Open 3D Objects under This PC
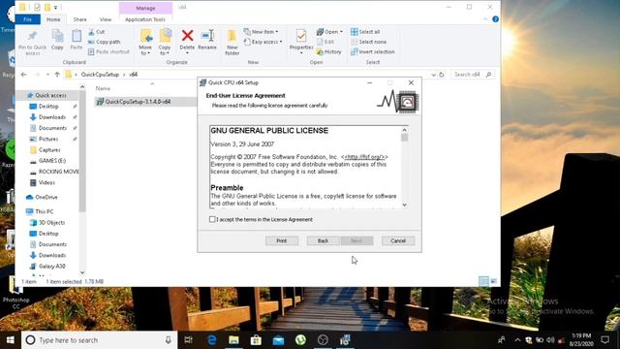The height and width of the screenshot is (349, 620). pyautogui.click(x=51, y=222)
